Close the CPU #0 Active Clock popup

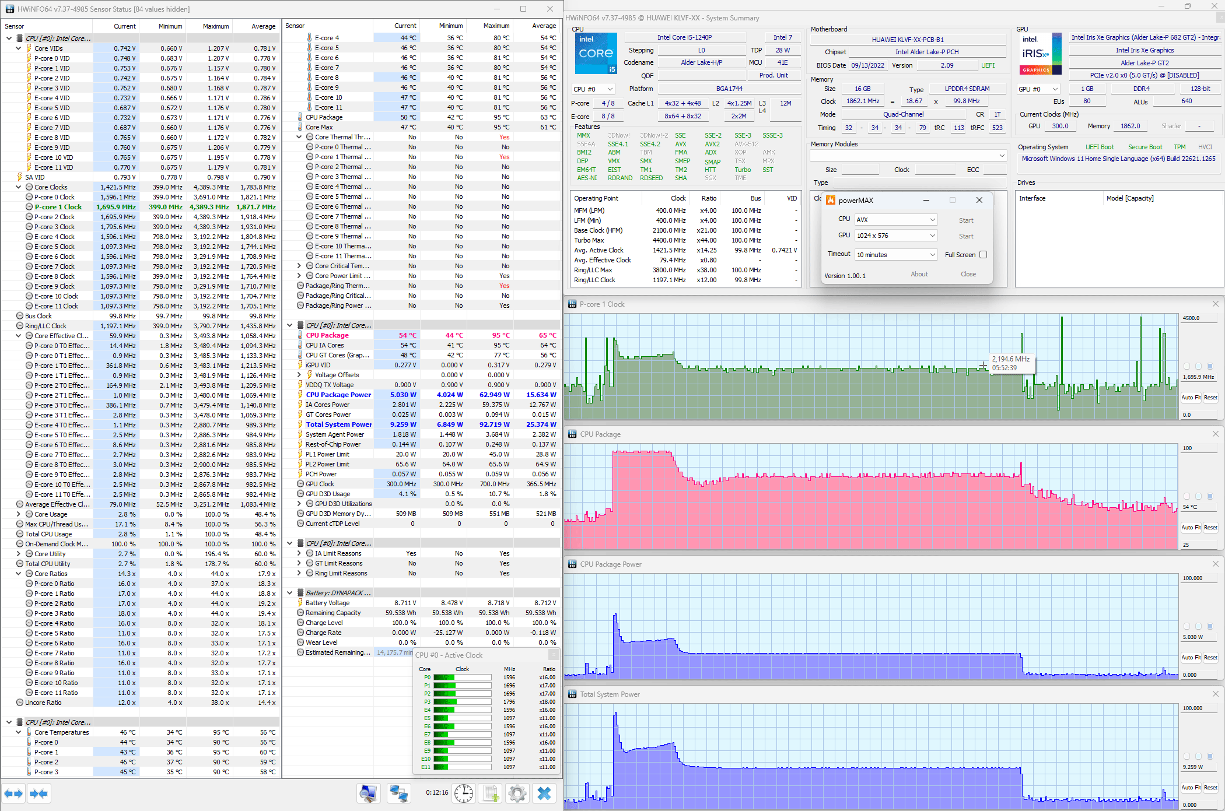[553, 655]
